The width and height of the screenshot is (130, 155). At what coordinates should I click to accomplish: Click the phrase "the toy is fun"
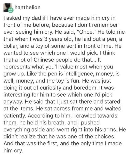click(x=63, y=81)
